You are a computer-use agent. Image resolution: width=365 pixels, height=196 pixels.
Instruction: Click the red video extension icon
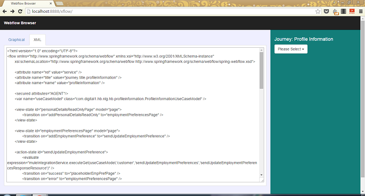tap(352, 11)
